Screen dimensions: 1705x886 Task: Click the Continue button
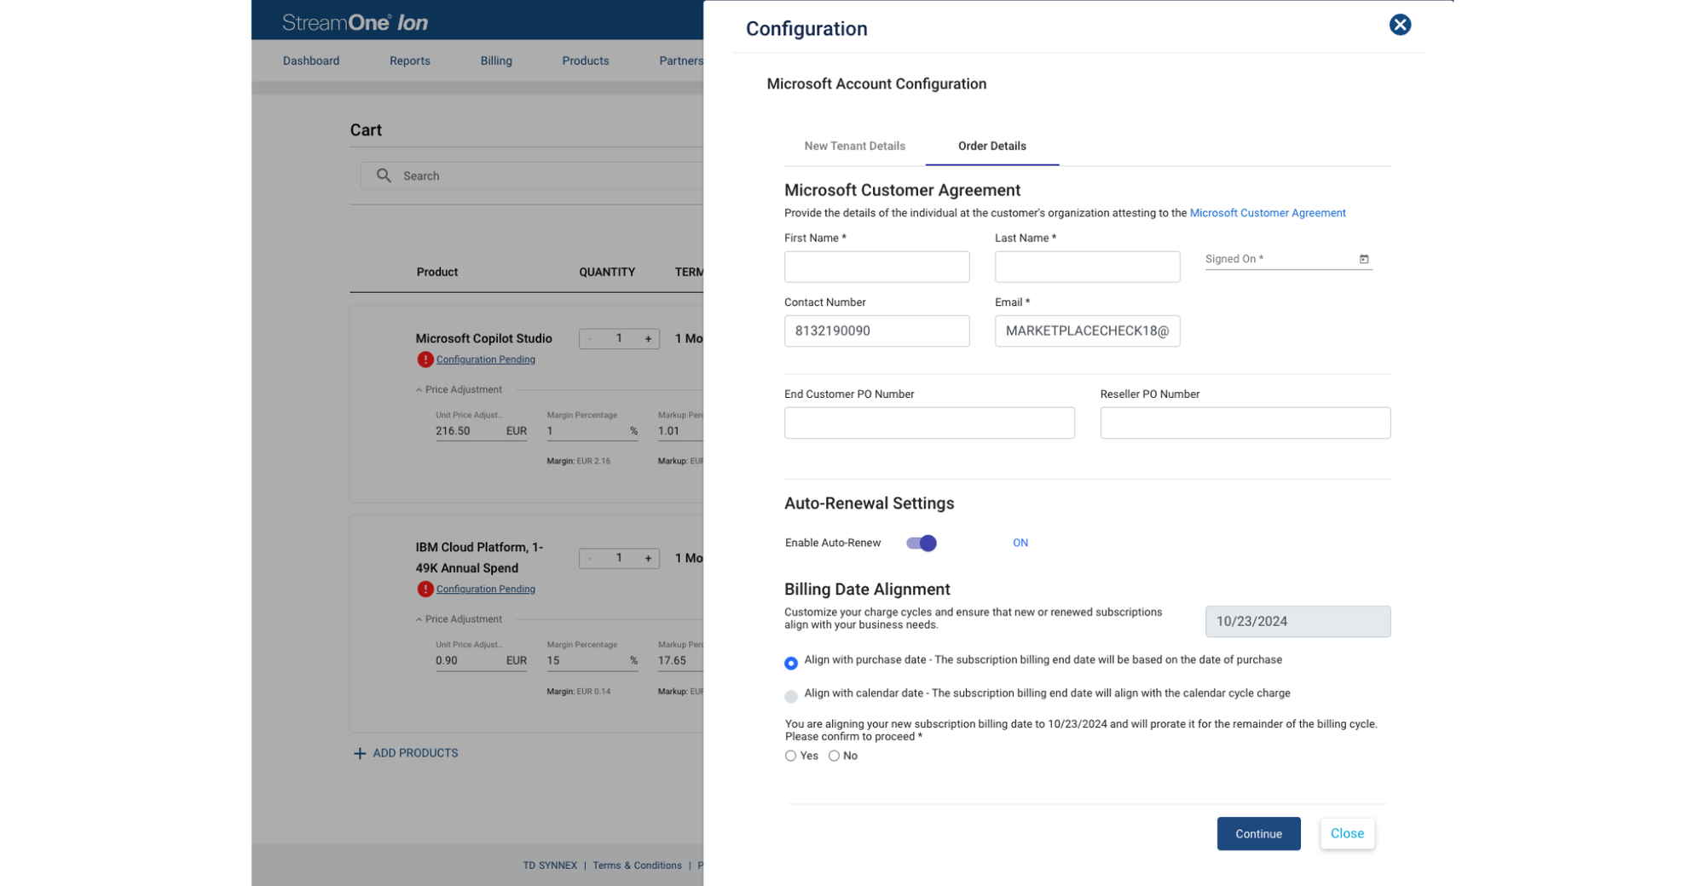[x=1258, y=833]
